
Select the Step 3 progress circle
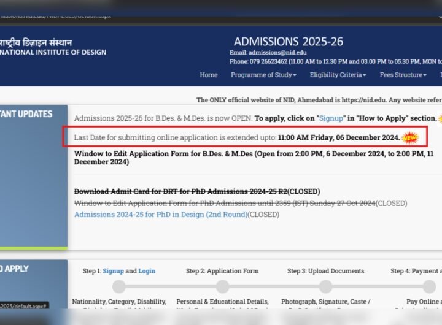coord(325,287)
